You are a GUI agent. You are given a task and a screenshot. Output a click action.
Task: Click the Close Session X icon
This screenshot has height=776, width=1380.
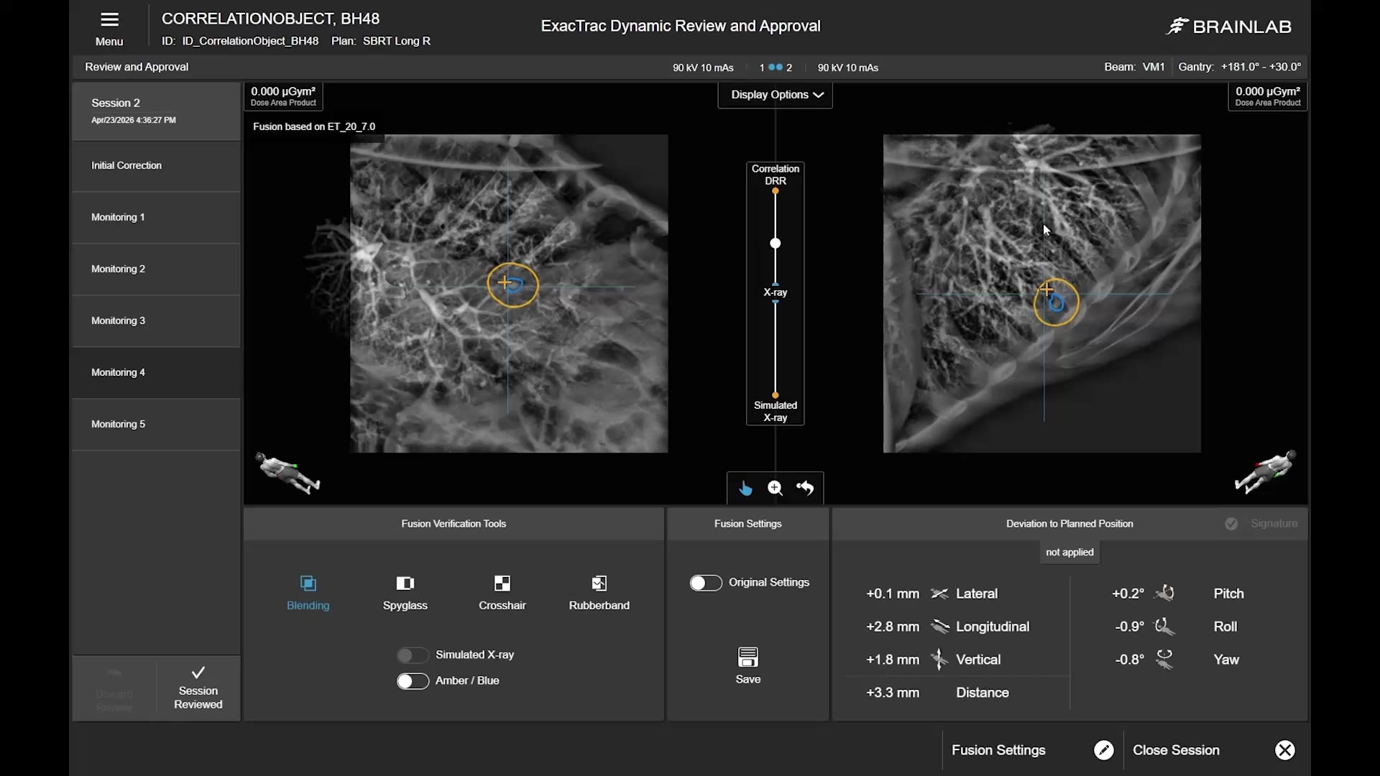point(1285,750)
